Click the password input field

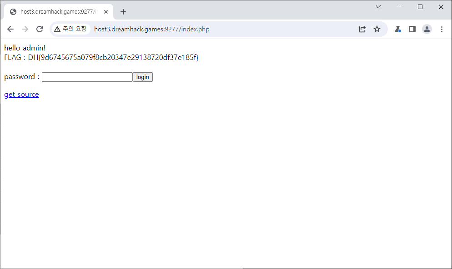(x=87, y=77)
